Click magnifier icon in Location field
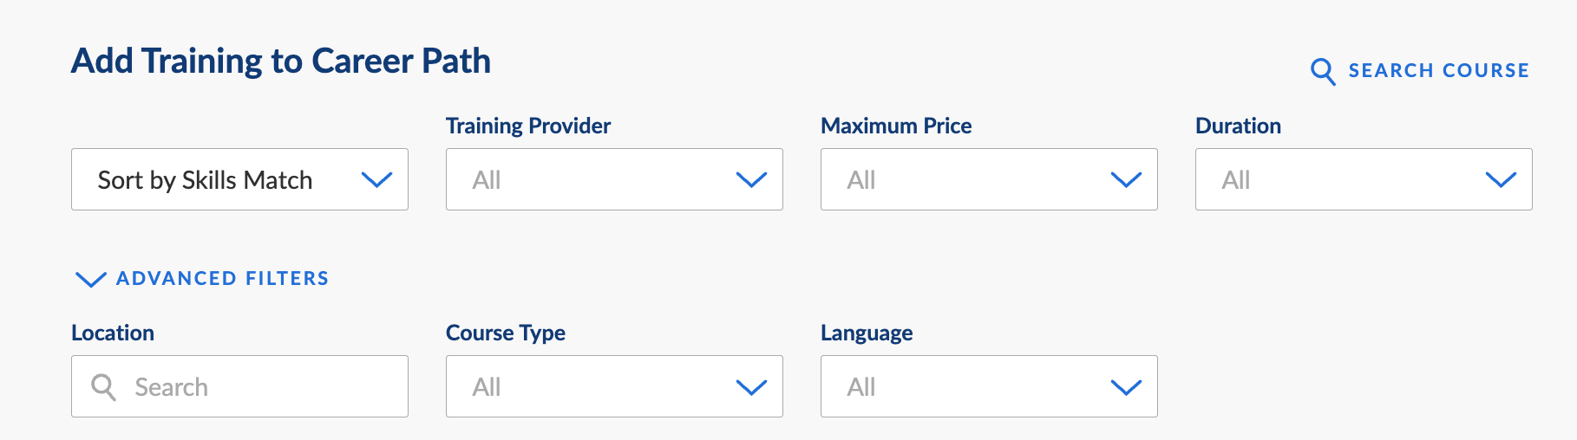The height and width of the screenshot is (440, 1577). (103, 387)
